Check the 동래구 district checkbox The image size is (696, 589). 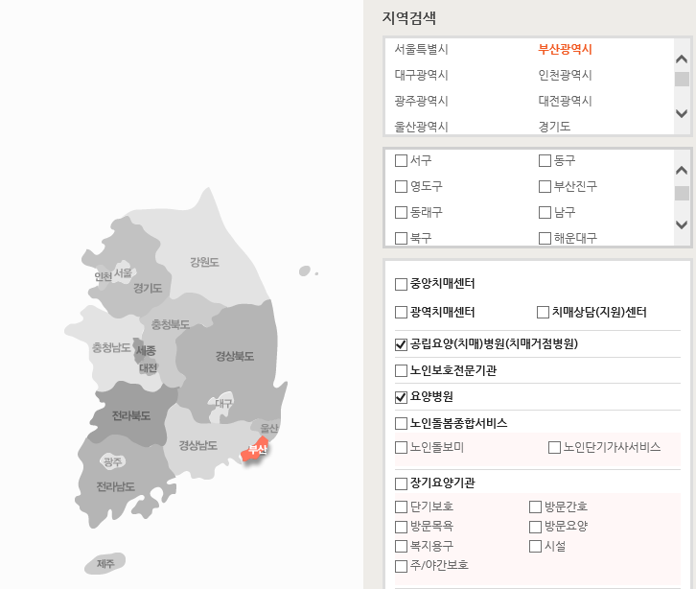[401, 212]
